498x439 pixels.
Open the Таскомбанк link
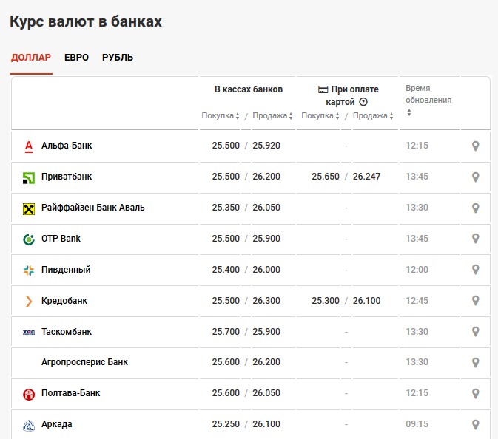pyautogui.click(x=67, y=332)
